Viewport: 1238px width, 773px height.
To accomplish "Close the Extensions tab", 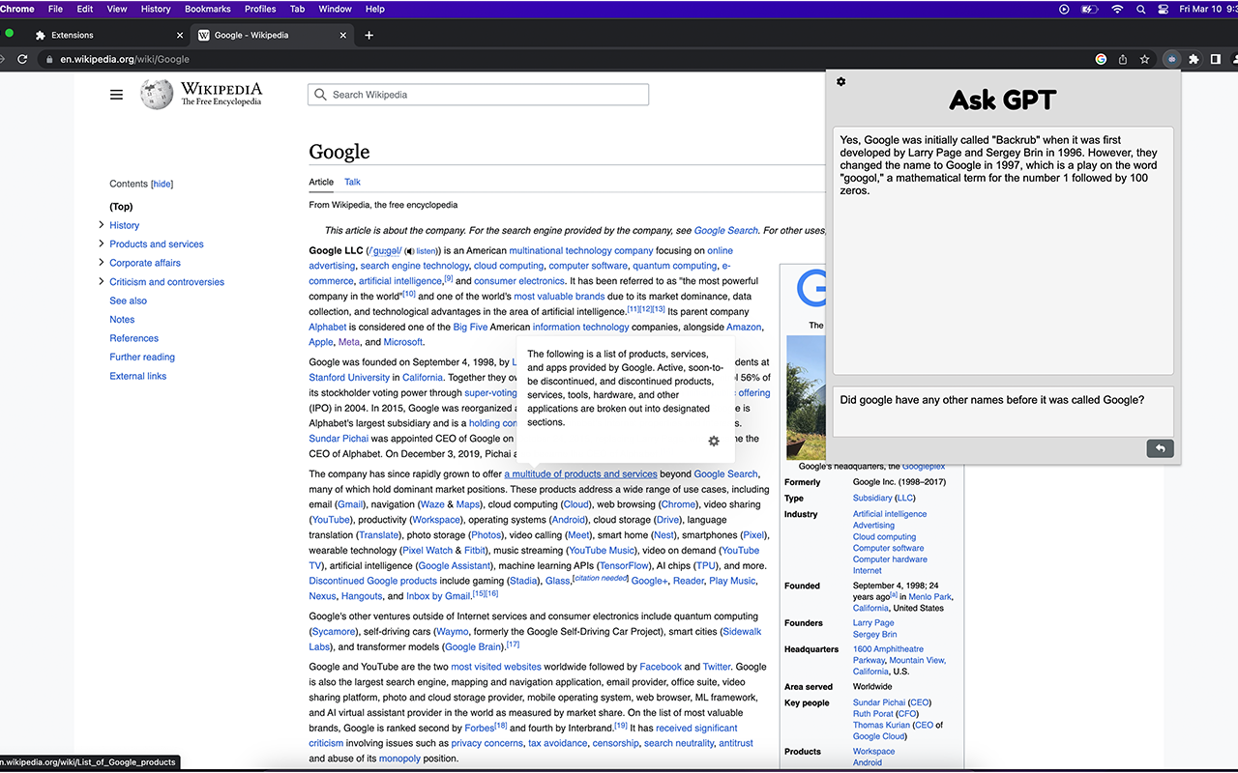I will 180,35.
